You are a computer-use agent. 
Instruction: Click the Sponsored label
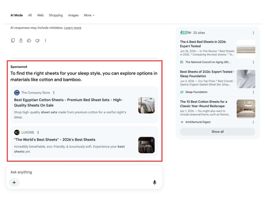19,67
